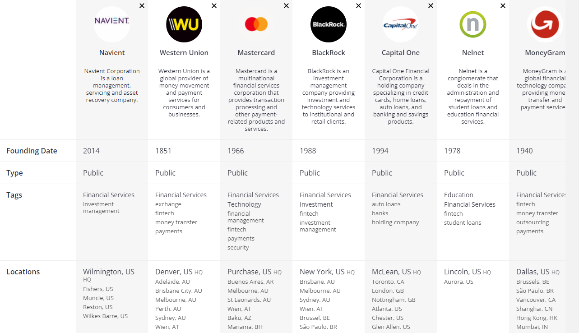Viewport: 579px width, 333px height.
Task: Close the Mastercard comparison column
Action: pyautogui.click(x=286, y=6)
